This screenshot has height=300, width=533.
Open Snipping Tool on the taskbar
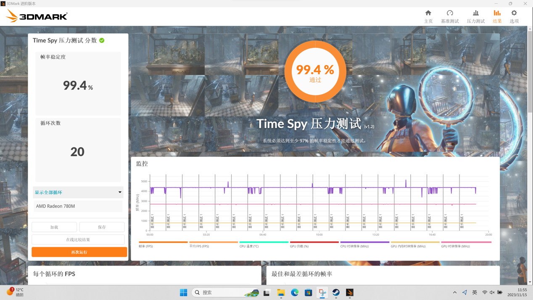322,292
